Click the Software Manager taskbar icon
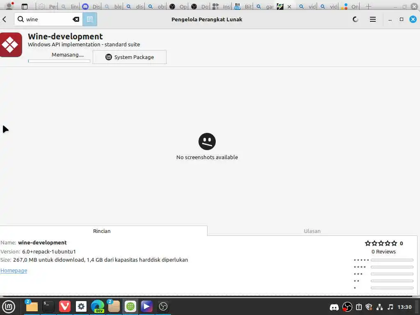This screenshot has height=315, width=420. pyautogui.click(x=130, y=307)
